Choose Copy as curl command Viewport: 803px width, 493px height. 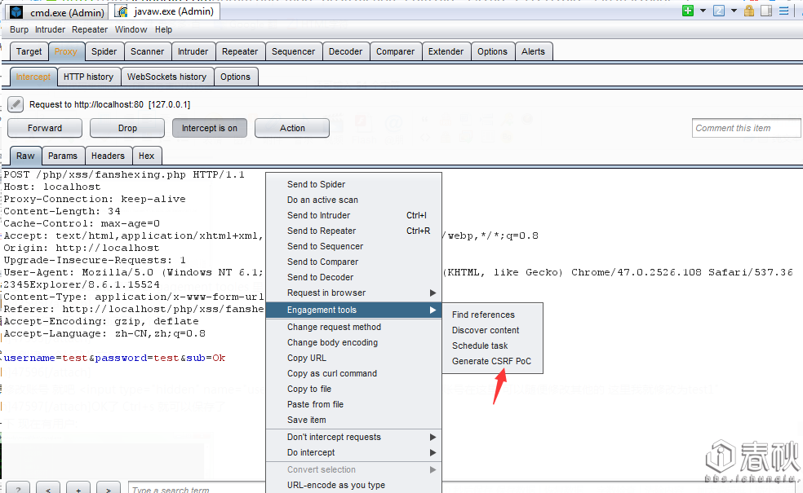354,373
